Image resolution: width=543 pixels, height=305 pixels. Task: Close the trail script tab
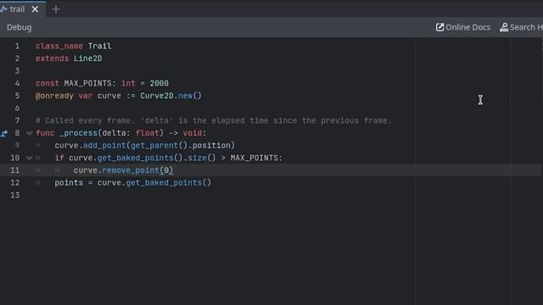click(x=35, y=9)
